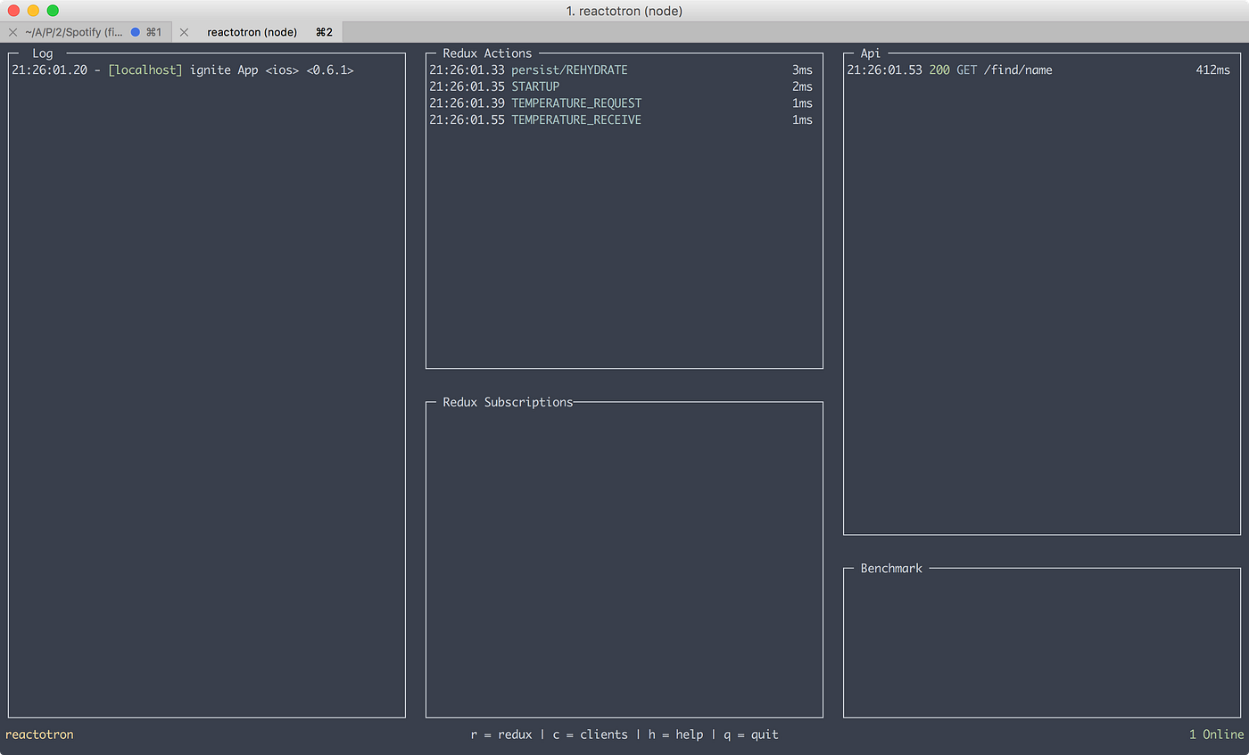Screen dimensions: 1249x755
Task: Click the GET method in the Api row
Action: pyautogui.click(x=967, y=70)
